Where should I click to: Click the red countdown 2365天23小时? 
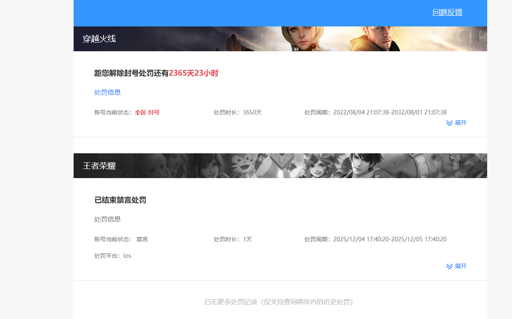(x=194, y=73)
